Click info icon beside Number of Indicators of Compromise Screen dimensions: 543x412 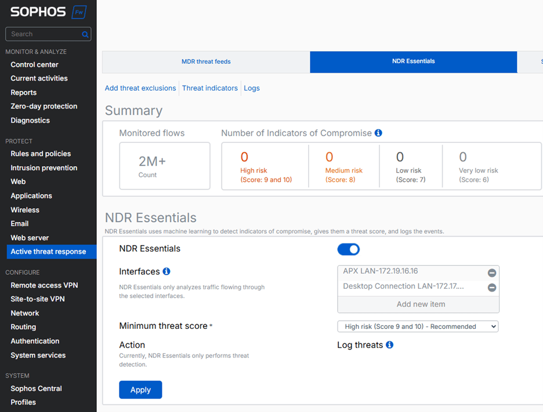tap(378, 132)
